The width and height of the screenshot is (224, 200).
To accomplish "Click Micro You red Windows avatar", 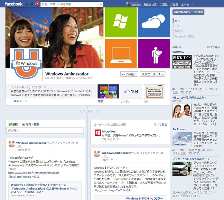I will click(98, 133).
